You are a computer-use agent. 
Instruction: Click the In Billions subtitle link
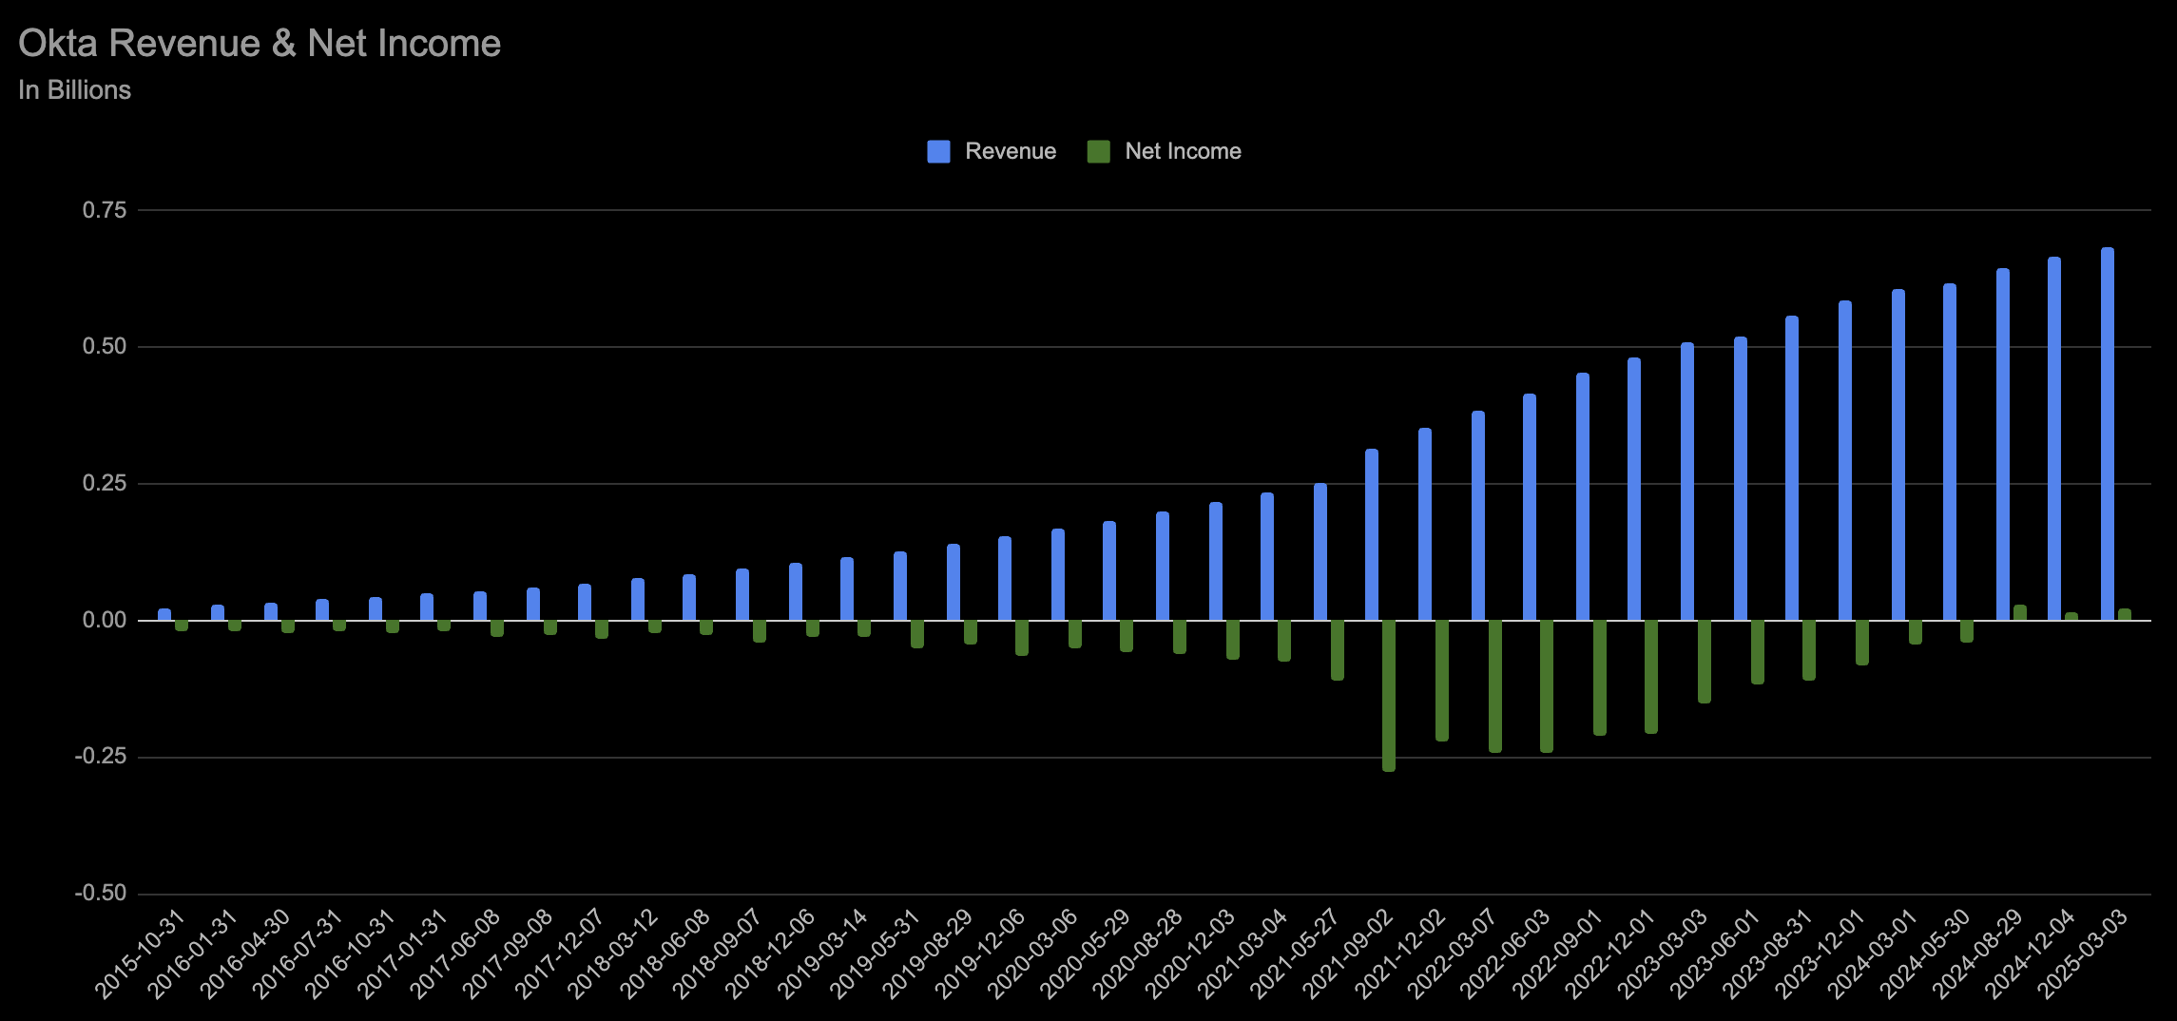click(74, 90)
